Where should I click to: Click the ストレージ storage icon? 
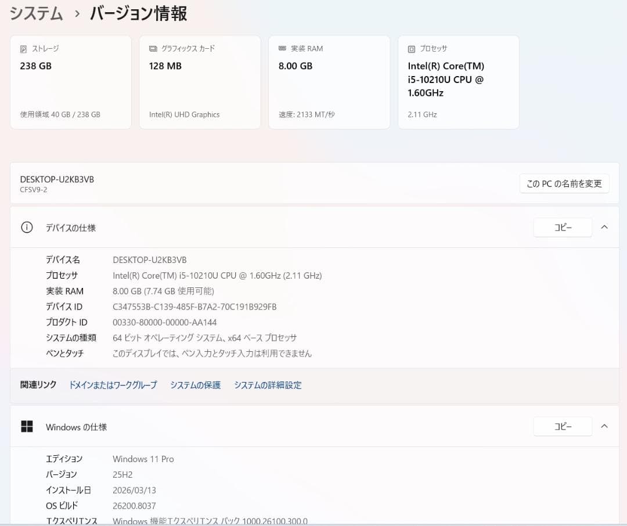[x=23, y=49]
